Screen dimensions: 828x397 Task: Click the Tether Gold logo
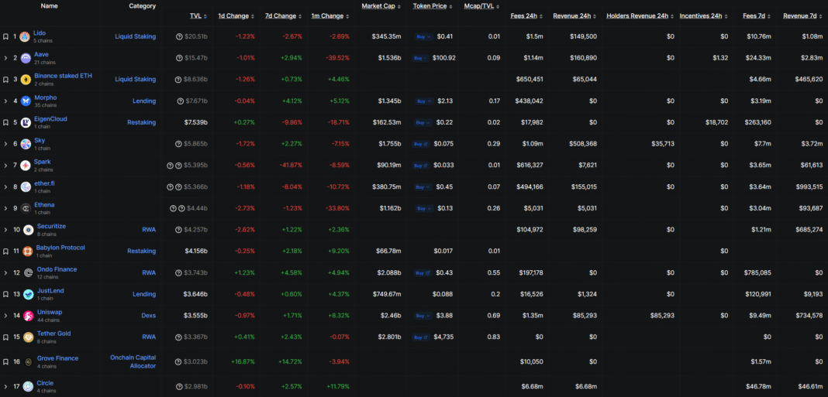[x=29, y=337]
